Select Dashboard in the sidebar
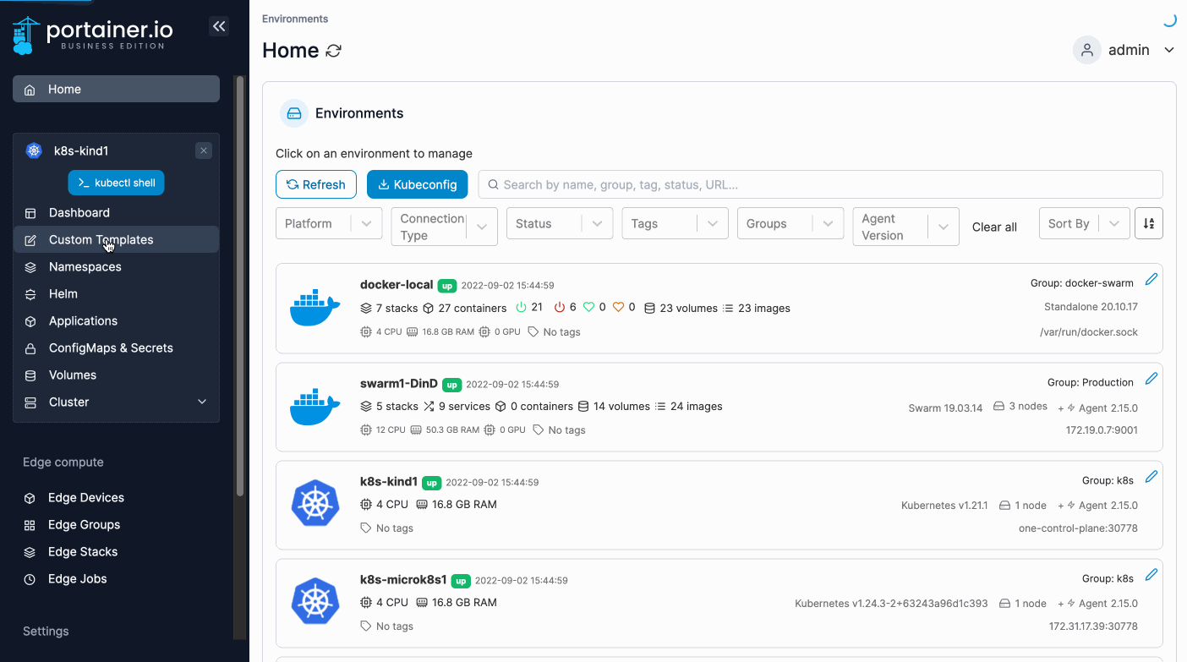Screen dimensions: 1187x662 [80, 212]
